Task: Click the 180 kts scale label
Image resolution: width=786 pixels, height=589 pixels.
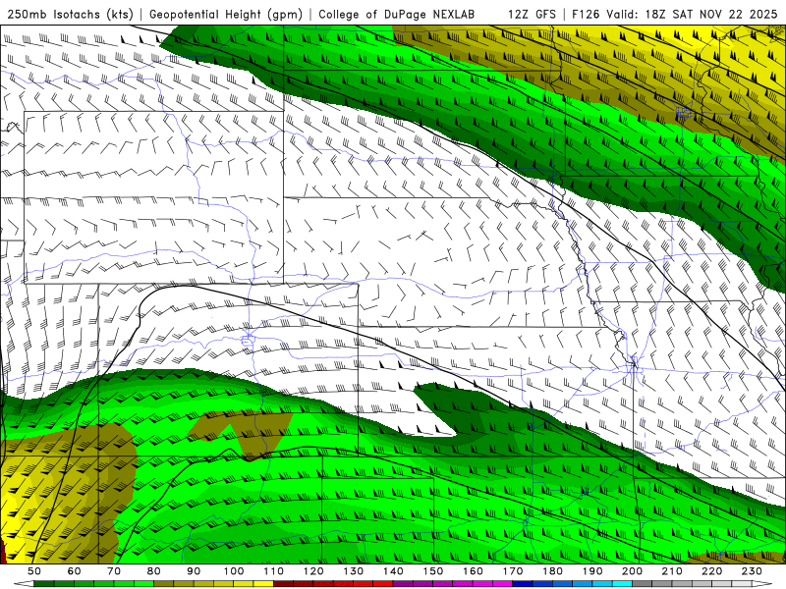Action: pos(552,571)
